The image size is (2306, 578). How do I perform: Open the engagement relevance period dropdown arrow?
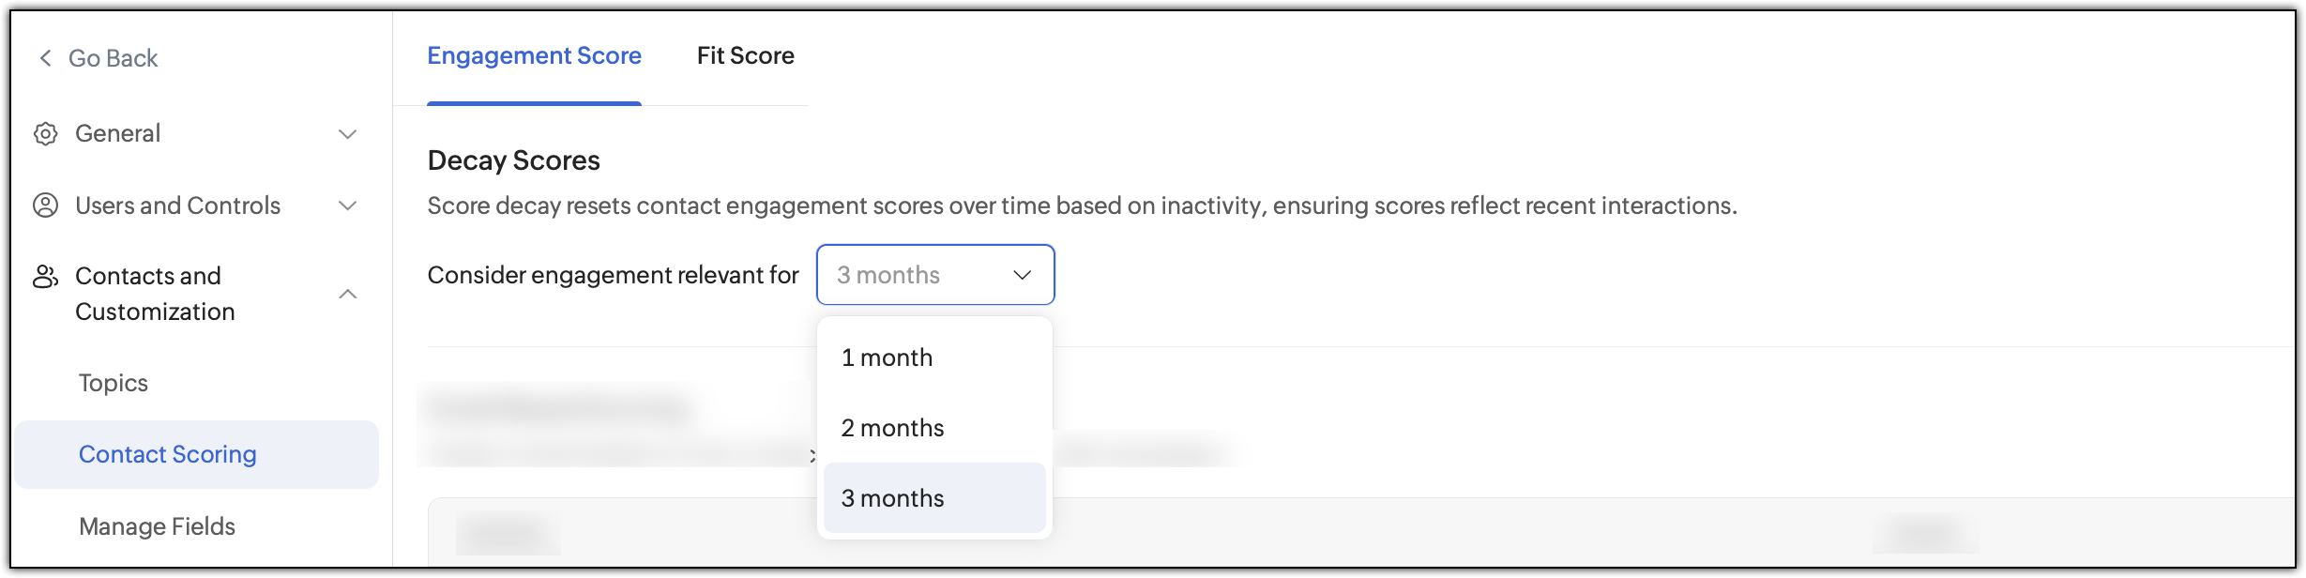click(x=1023, y=275)
